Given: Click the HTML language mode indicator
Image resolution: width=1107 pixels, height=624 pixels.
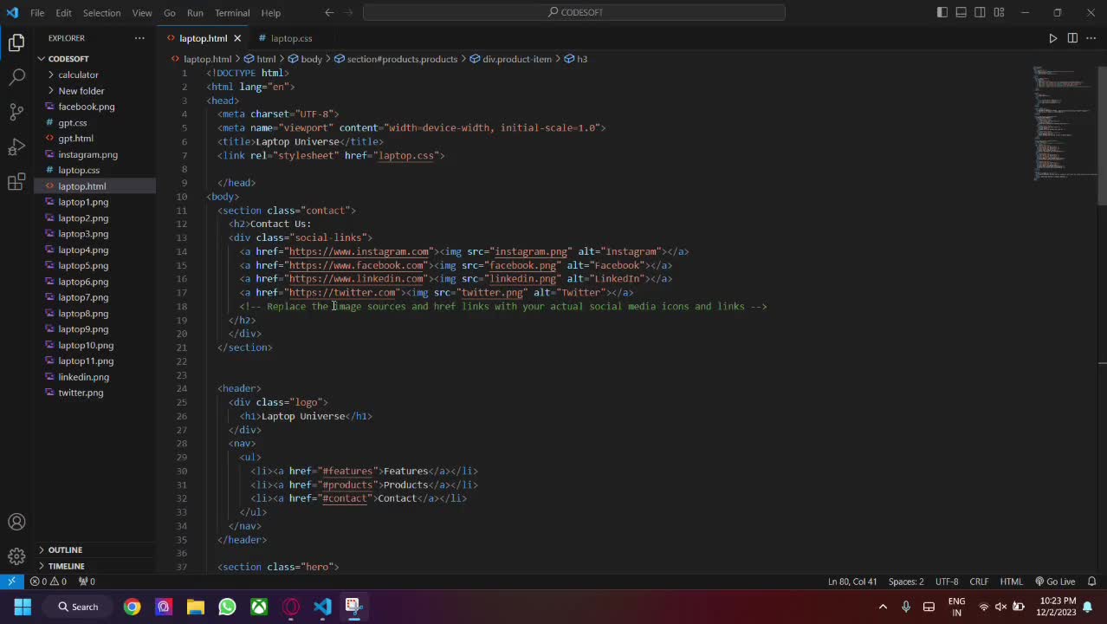Looking at the screenshot, I should [x=1011, y=582].
